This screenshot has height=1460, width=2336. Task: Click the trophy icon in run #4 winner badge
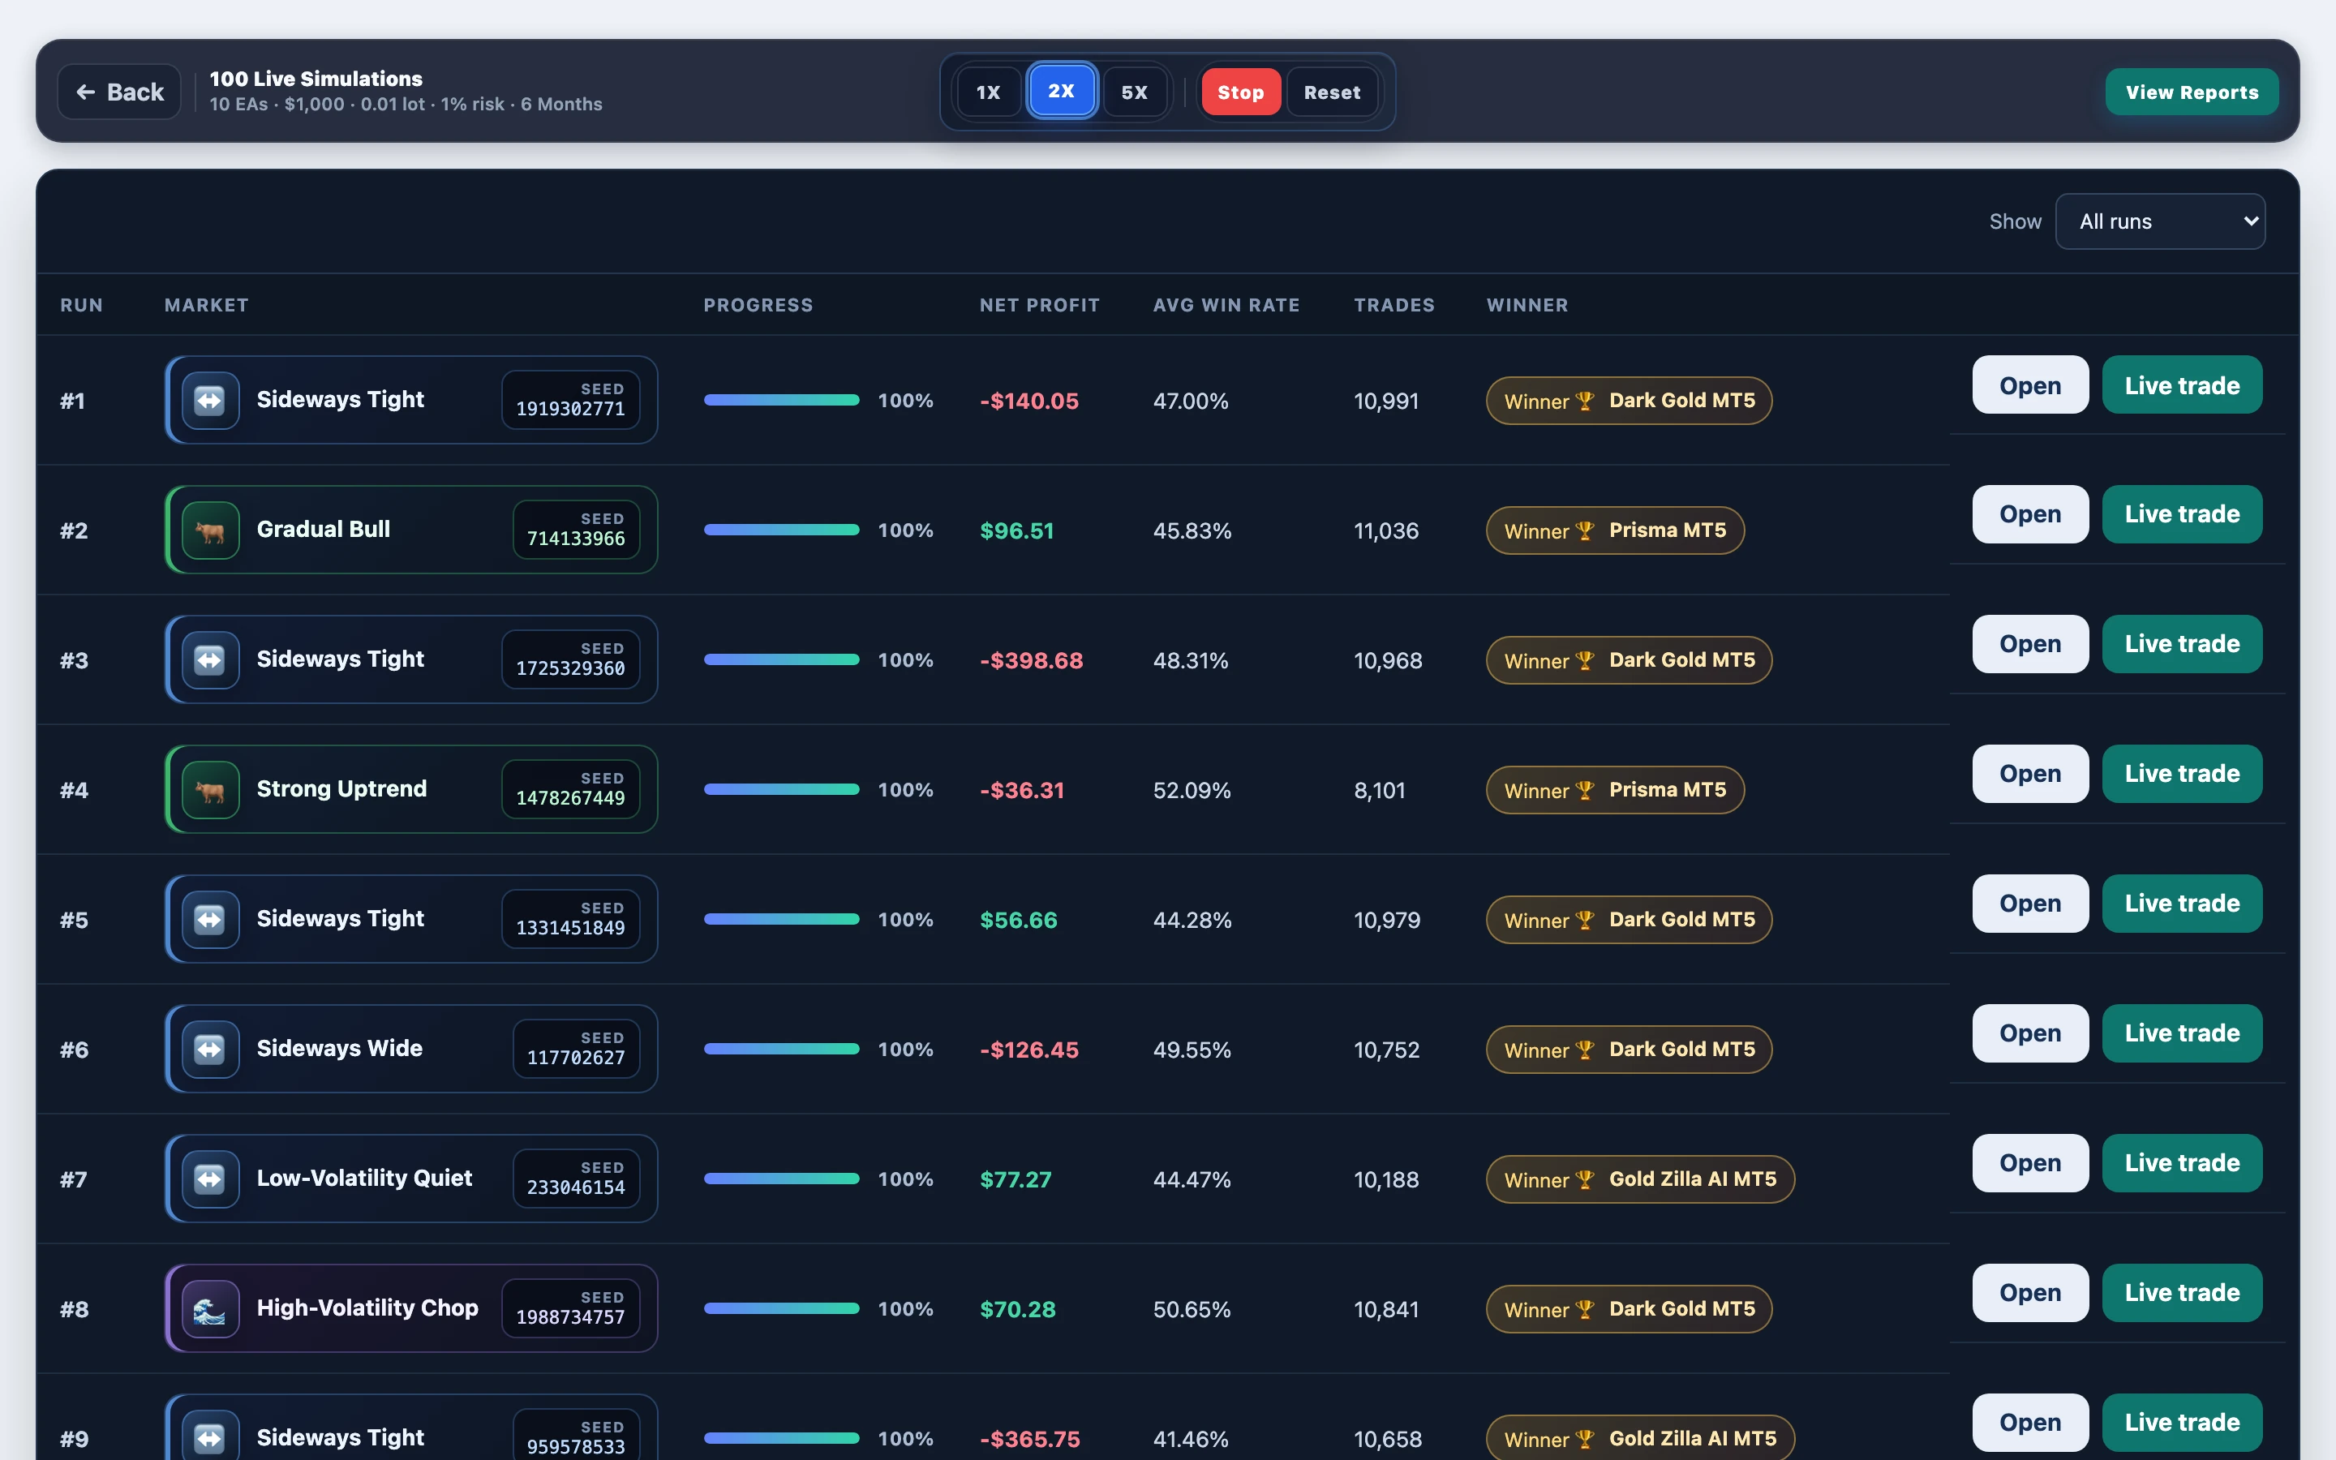(1584, 791)
